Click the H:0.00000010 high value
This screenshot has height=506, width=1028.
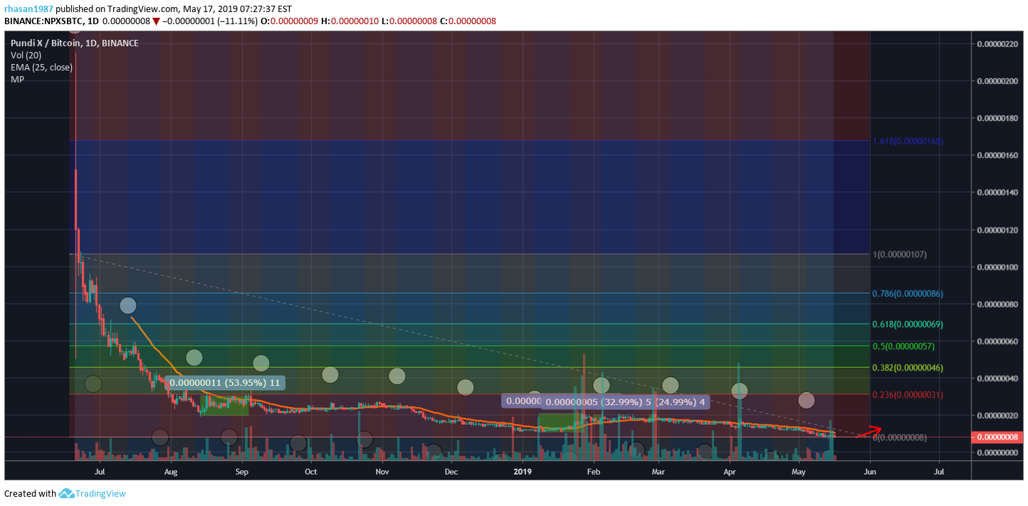coord(352,21)
